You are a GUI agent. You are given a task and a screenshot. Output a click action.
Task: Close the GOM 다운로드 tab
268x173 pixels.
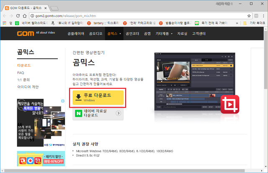(46, 8)
